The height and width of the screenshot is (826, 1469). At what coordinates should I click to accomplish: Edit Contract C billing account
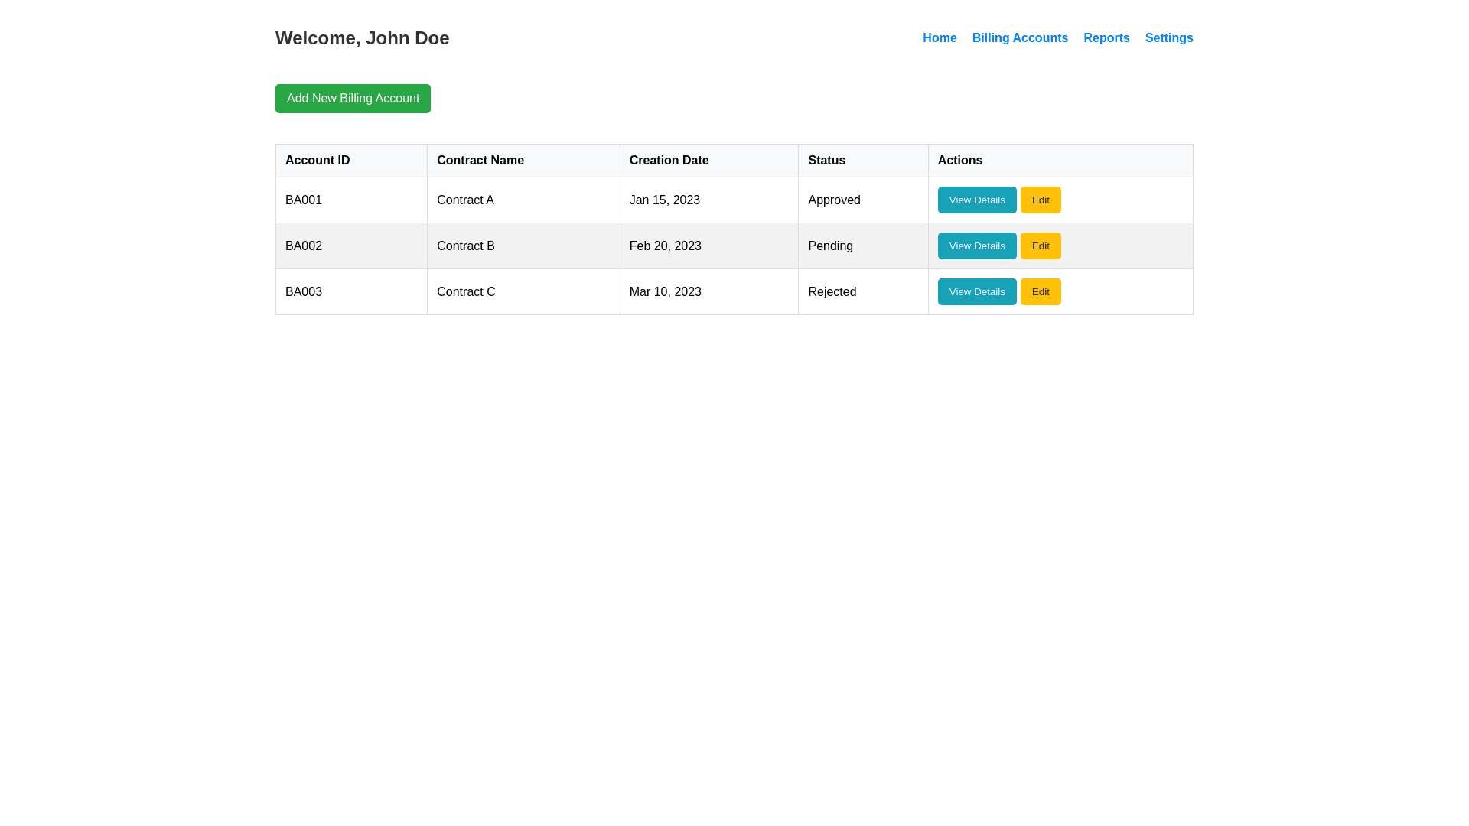1040,292
